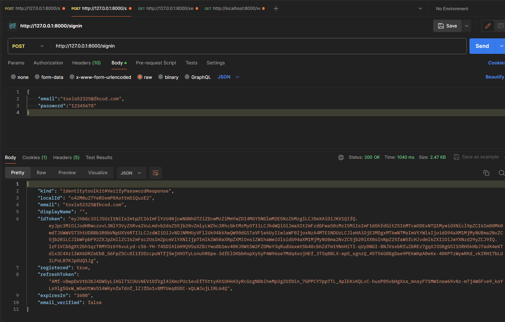
Task: Expand the Save options dropdown arrow
Action: pos(467,26)
